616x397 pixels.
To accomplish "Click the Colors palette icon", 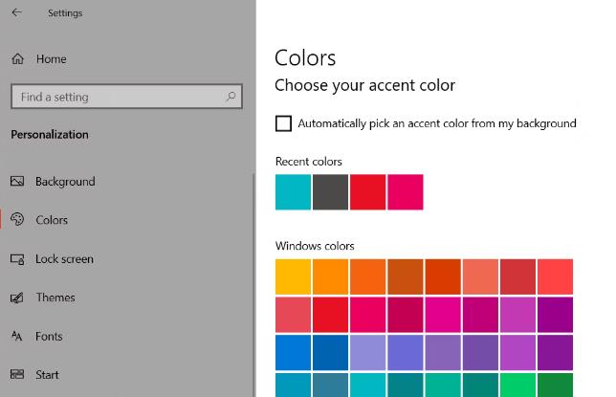I will click(x=17, y=219).
